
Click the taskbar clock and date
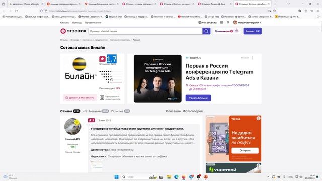point(310,177)
